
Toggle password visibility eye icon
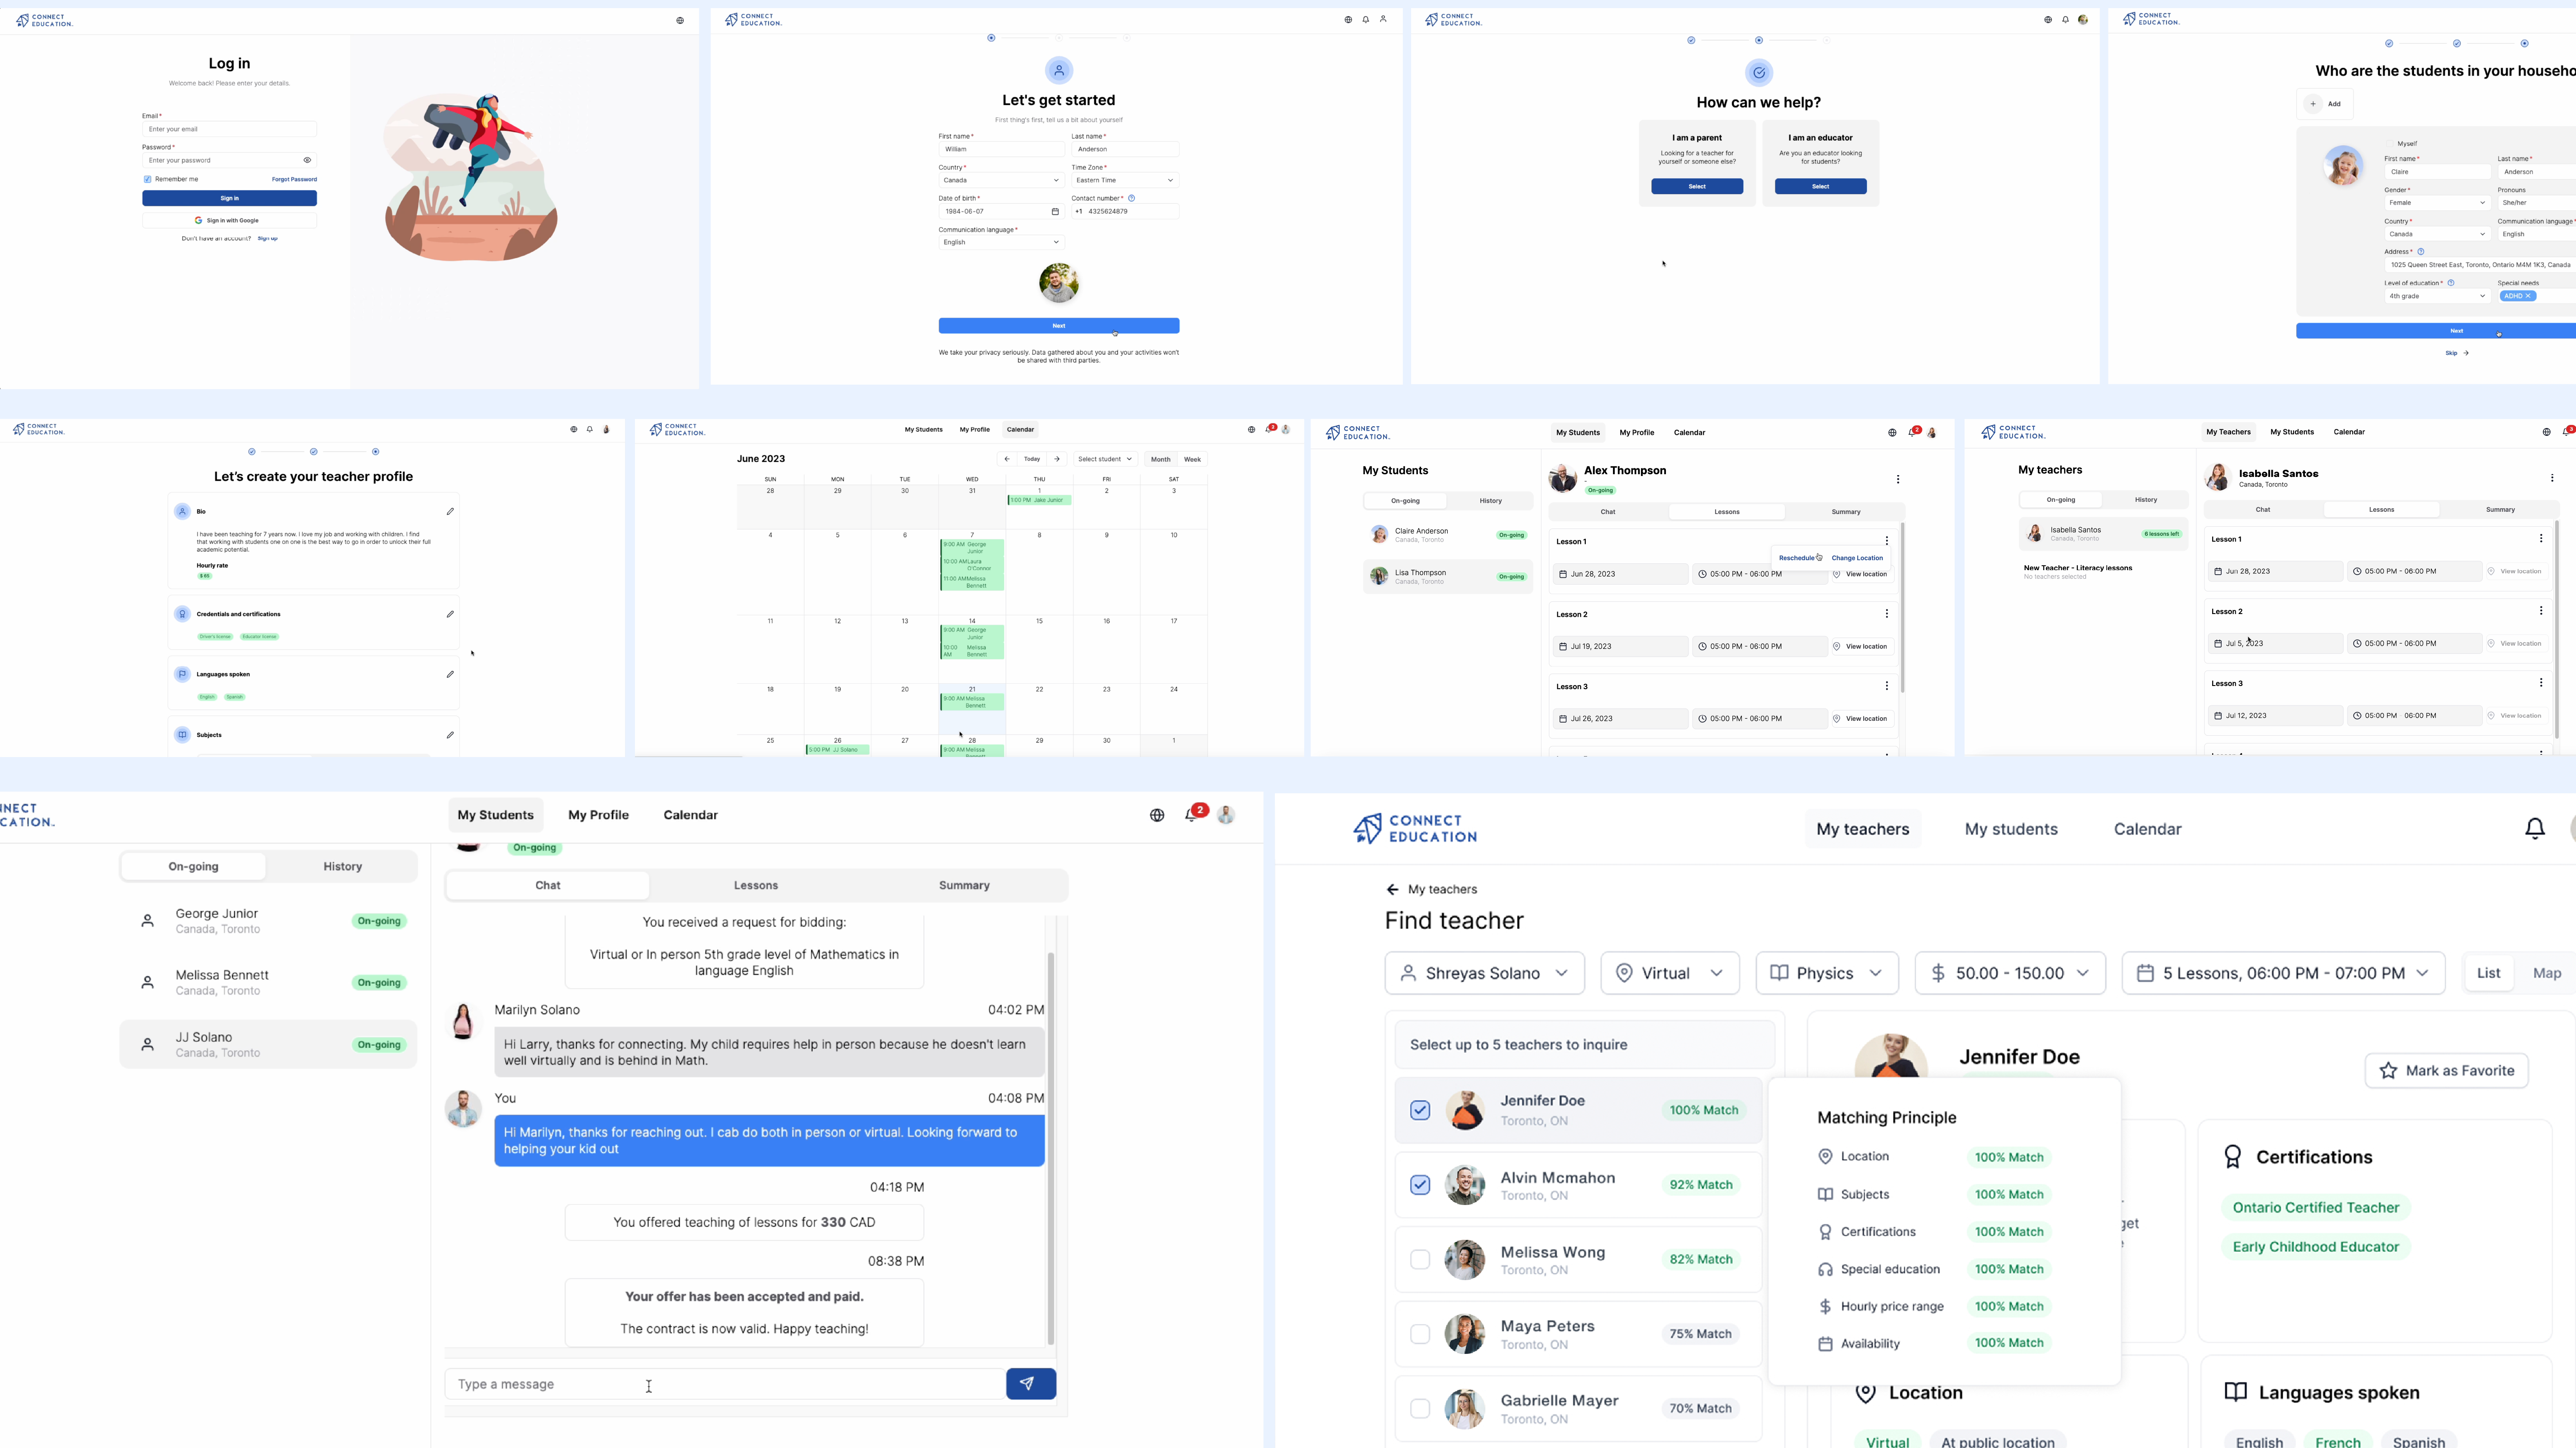[x=307, y=160]
